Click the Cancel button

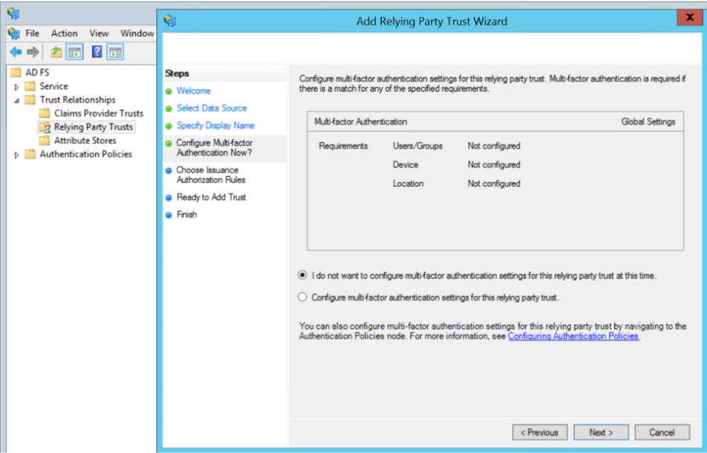[662, 432]
